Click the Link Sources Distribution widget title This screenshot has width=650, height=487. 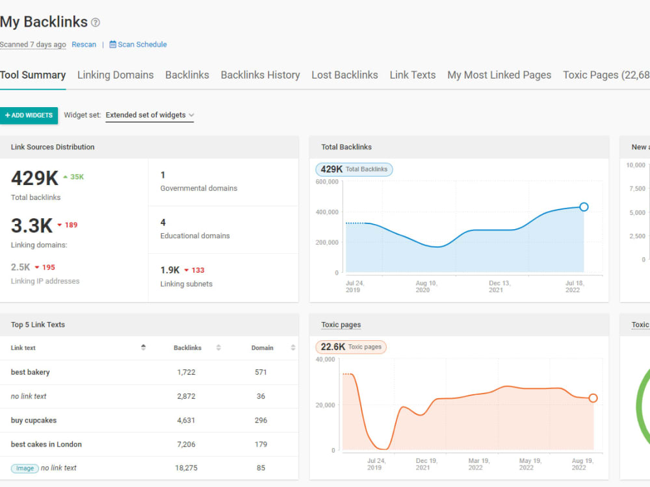pos(53,147)
